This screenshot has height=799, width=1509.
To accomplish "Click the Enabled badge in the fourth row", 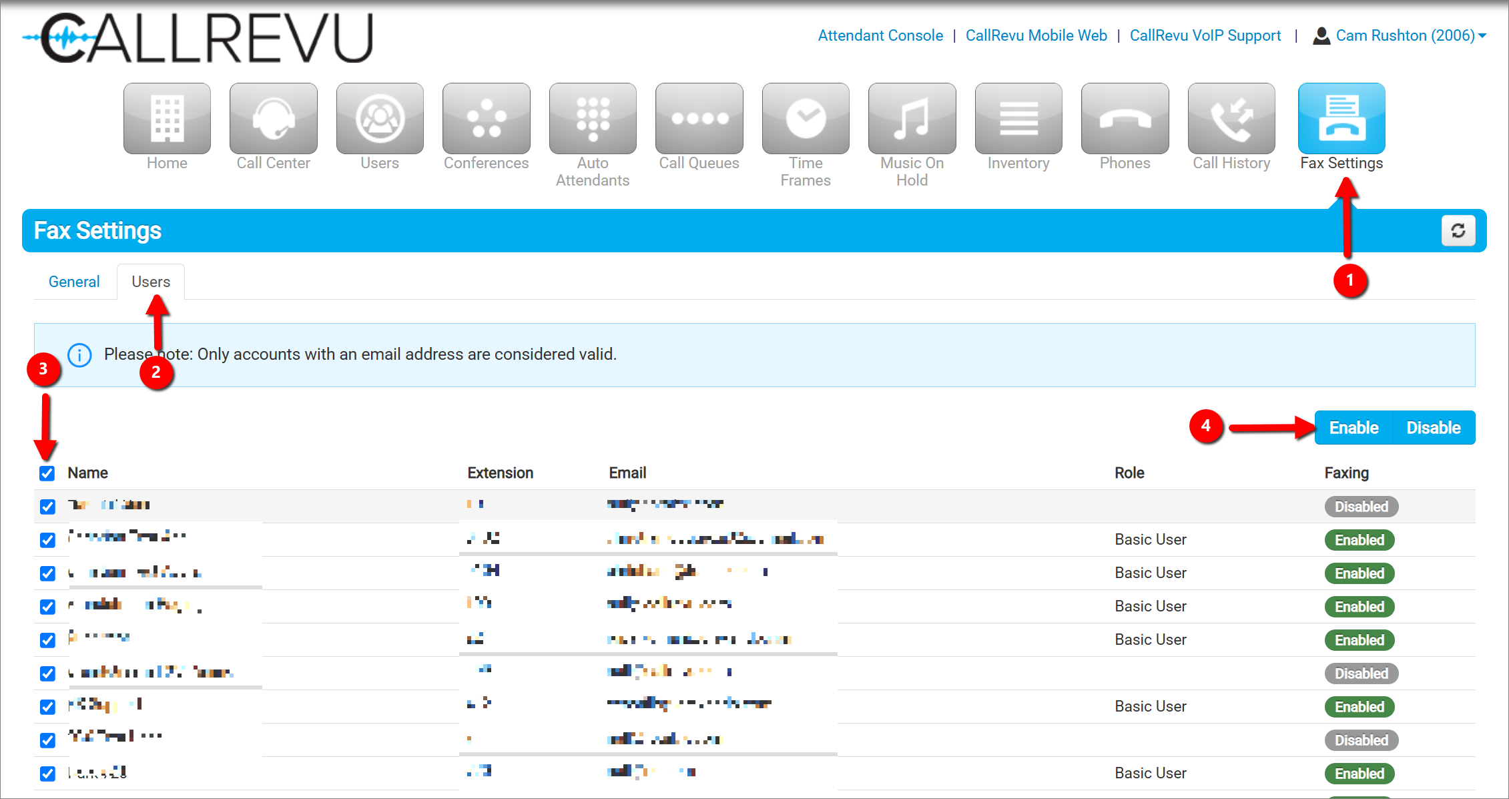I will (1360, 607).
